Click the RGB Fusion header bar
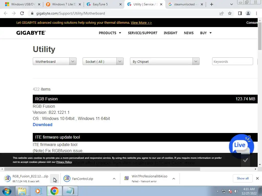 [145, 99]
